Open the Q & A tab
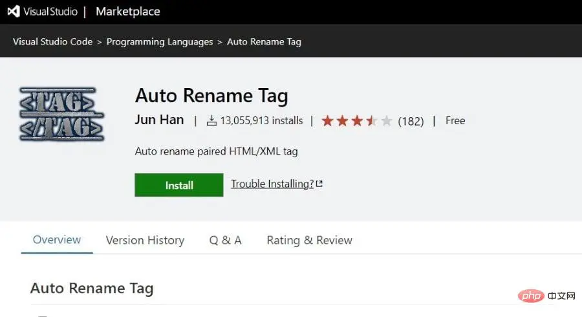 (x=225, y=240)
